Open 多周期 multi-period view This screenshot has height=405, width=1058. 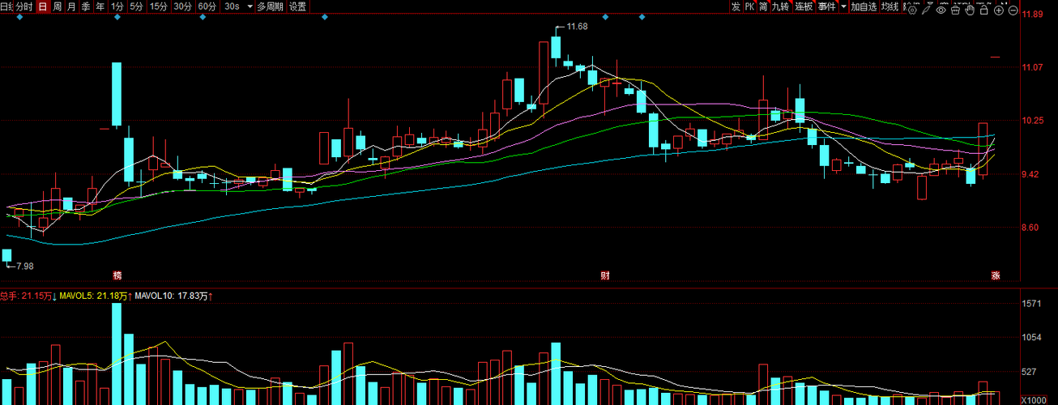(x=270, y=6)
